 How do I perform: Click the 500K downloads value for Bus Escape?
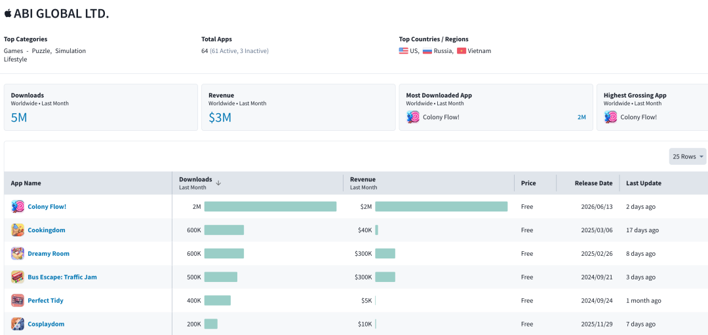pos(193,277)
